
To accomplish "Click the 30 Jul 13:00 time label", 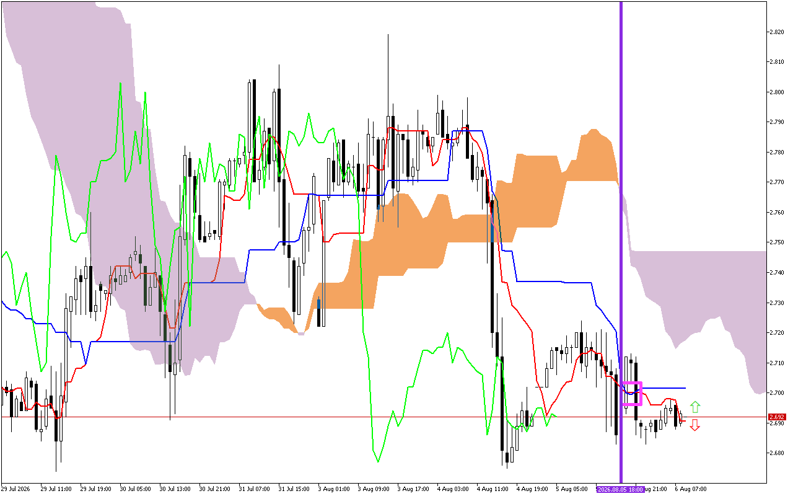I will point(175,489).
